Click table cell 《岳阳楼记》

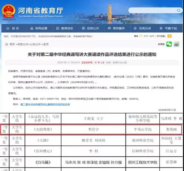click(43, 151)
